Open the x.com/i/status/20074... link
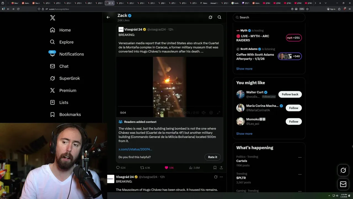Viewport: 353px width, 199px height. coord(135,149)
